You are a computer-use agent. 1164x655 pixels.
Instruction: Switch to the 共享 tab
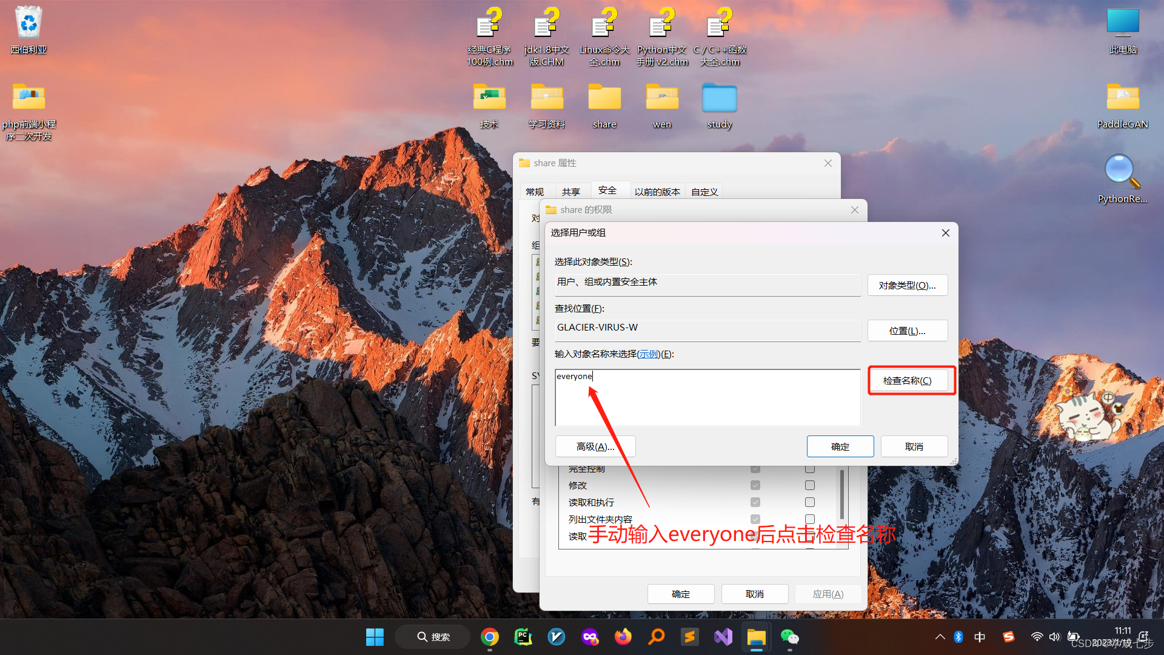(570, 192)
